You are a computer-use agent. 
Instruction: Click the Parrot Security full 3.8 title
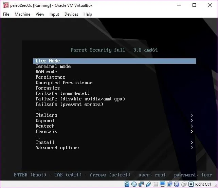tap(114, 50)
